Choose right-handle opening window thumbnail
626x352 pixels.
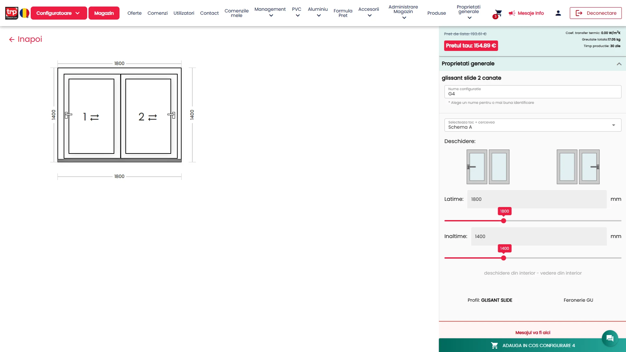pos(578,167)
